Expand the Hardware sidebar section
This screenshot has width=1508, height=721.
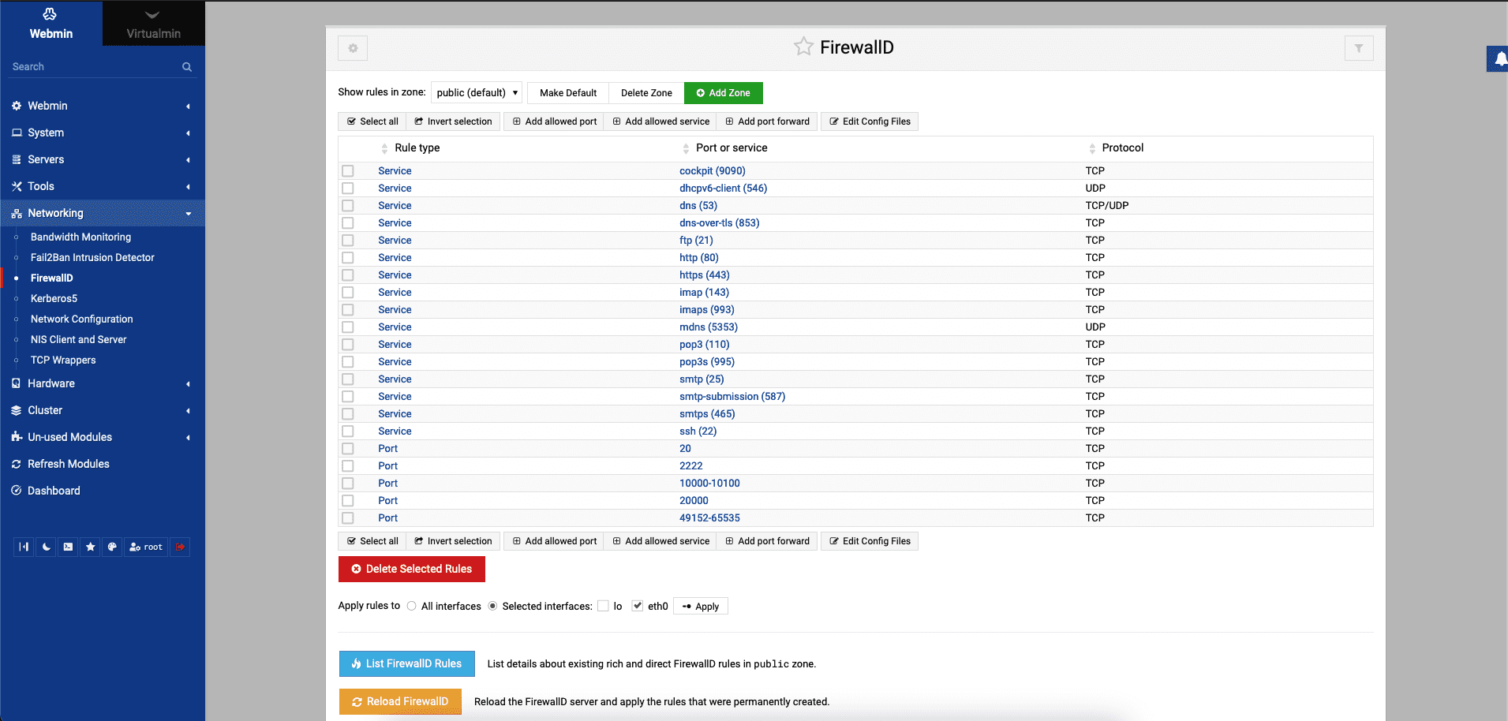pos(51,383)
